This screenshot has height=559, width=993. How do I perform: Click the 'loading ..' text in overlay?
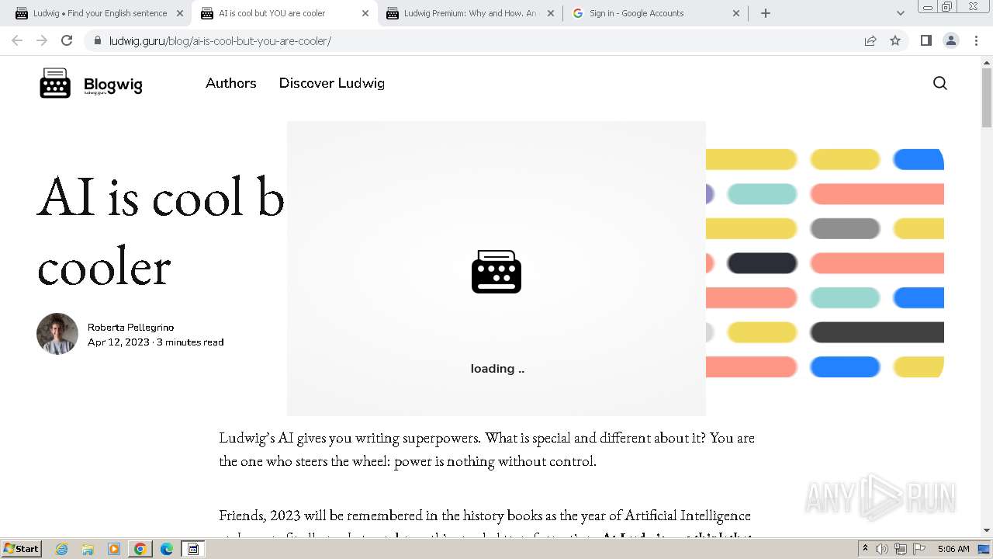pos(497,369)
